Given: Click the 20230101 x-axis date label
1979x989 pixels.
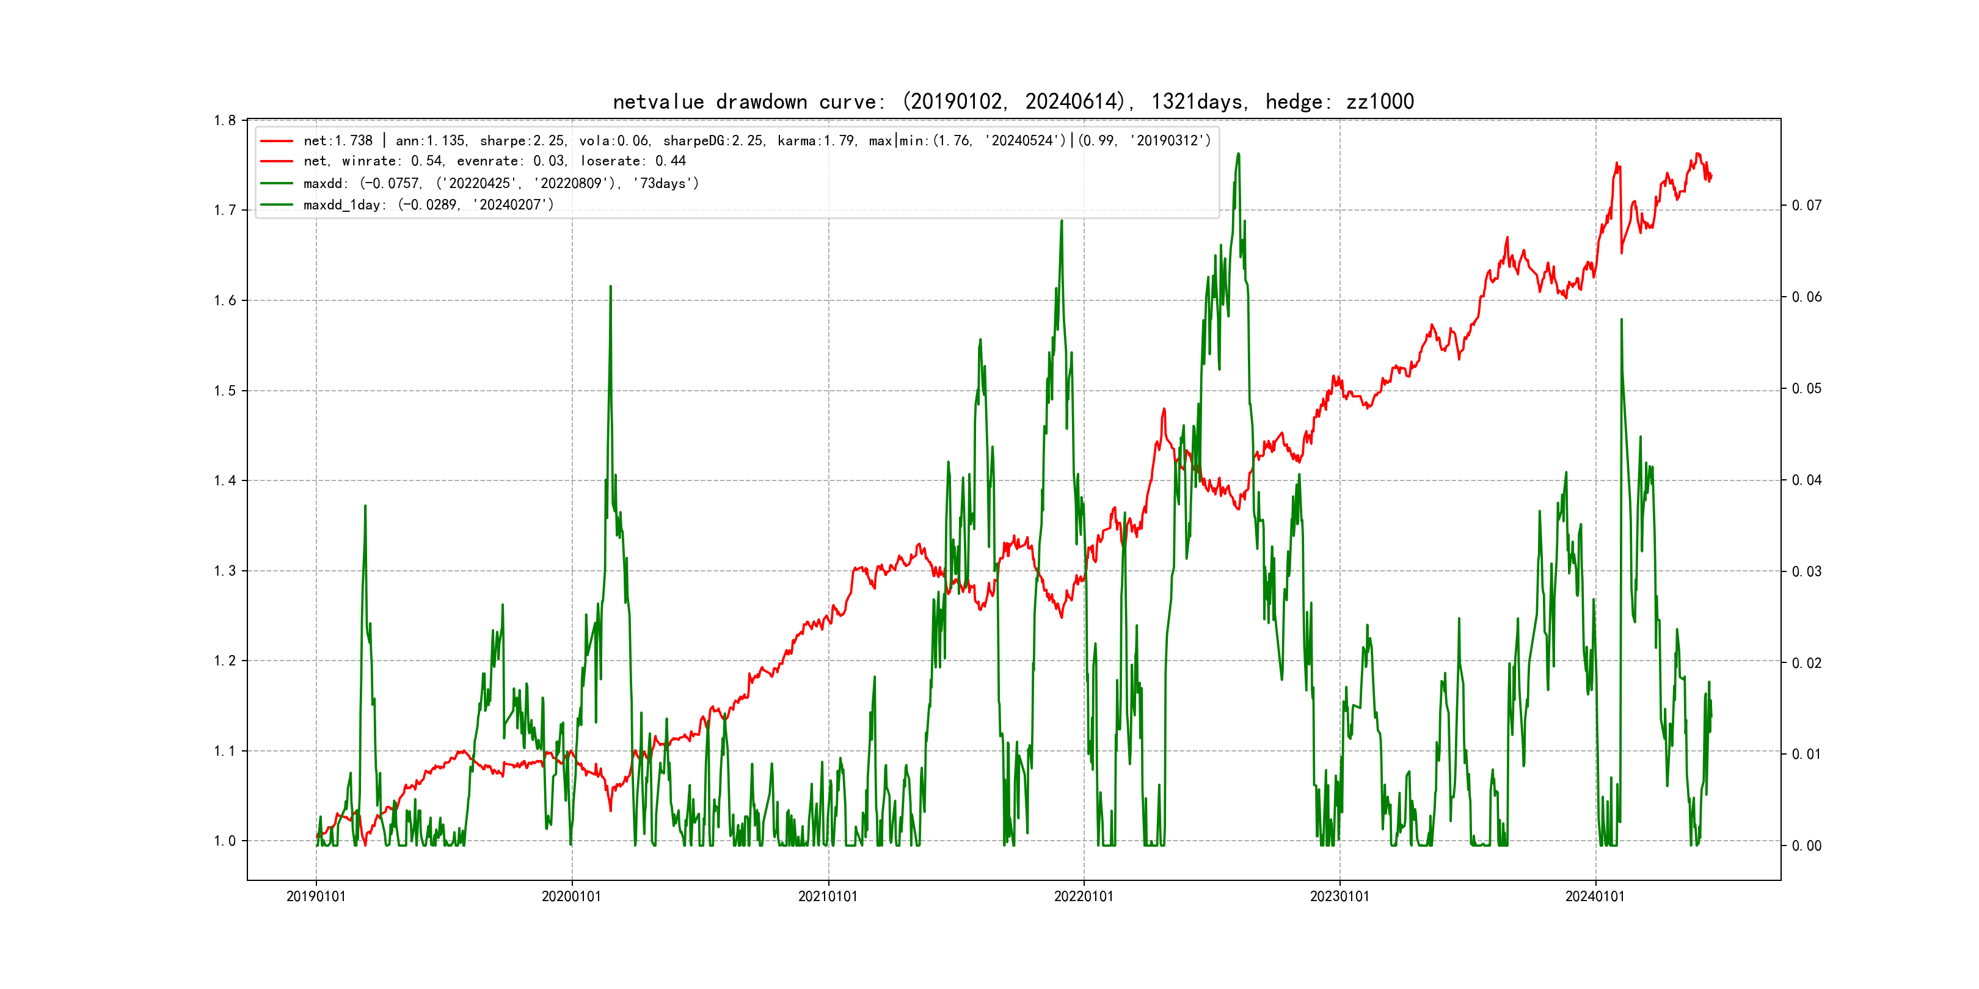Looking at the screenshot, I should click(1339, 897).
